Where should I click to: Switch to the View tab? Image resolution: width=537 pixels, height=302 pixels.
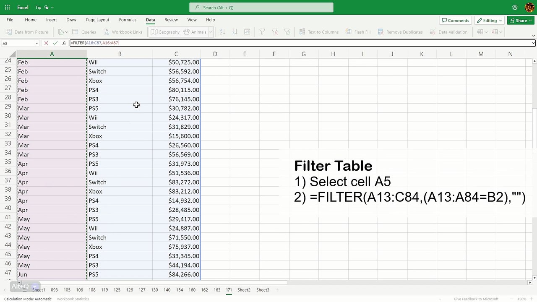pyautogui.click(x=192, y=20)
